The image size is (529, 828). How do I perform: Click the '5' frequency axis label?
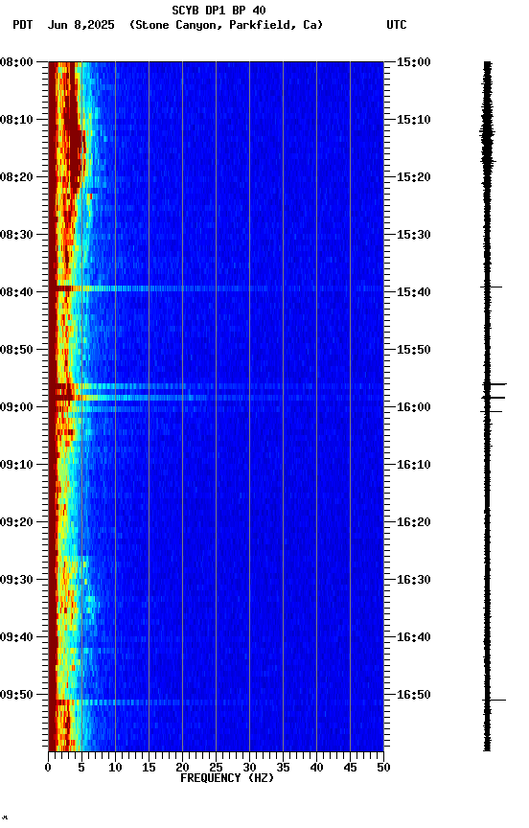point(81,768)
